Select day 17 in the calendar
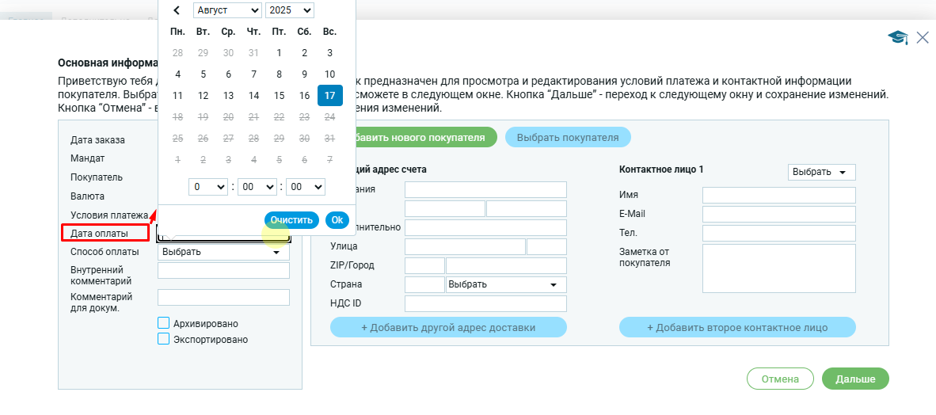Image resolution: width=936 pixels, height=415 pixels. (x=329, y=96)
